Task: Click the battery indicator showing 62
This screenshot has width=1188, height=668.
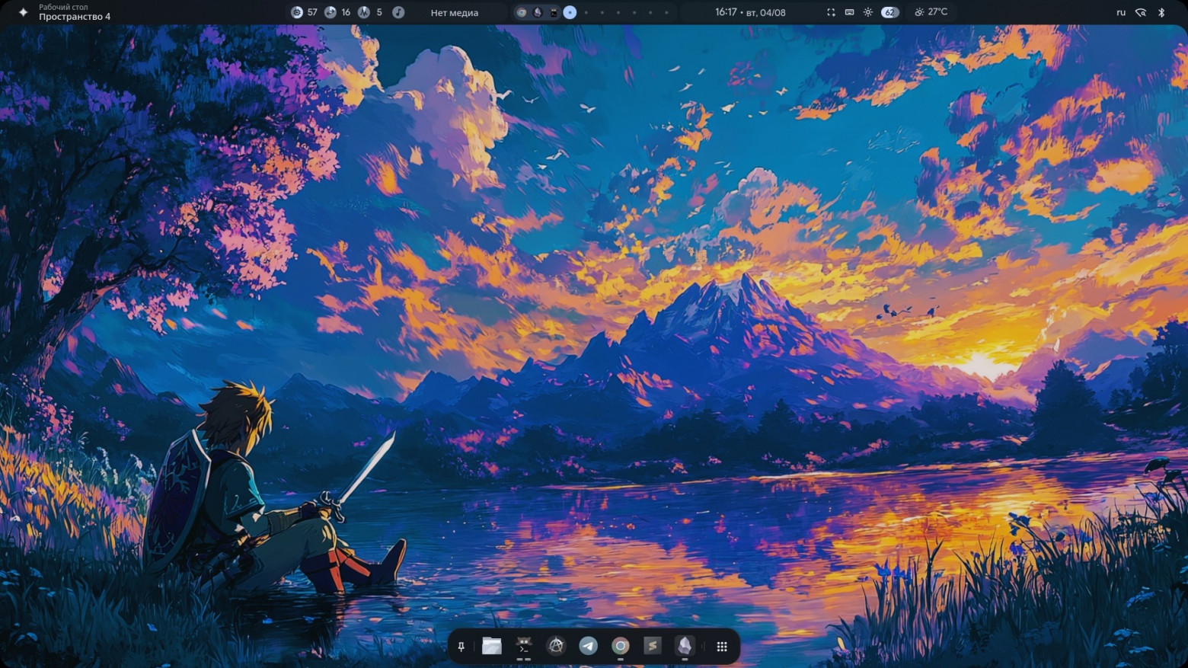Action: pos(889,12)
